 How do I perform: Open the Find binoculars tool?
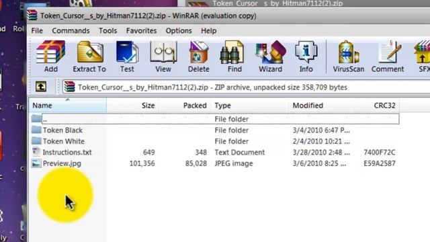[x=234, y=56]
